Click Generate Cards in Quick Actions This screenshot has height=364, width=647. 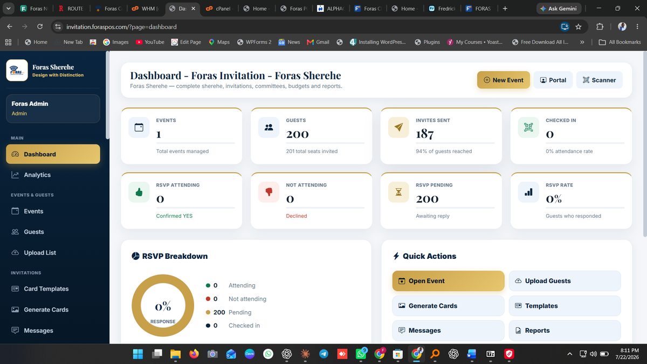click(448, 306)
